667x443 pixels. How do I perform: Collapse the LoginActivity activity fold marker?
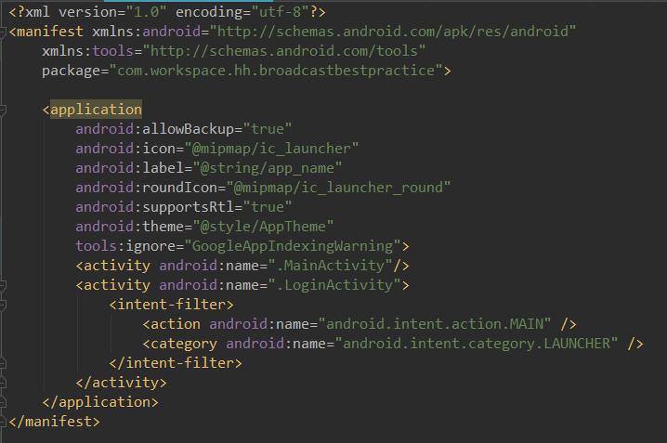pos(3,285)
